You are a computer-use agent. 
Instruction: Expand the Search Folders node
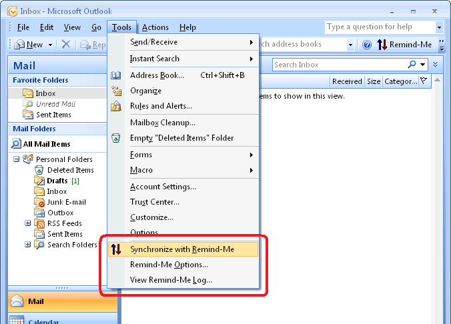click(x=27, y=245)
